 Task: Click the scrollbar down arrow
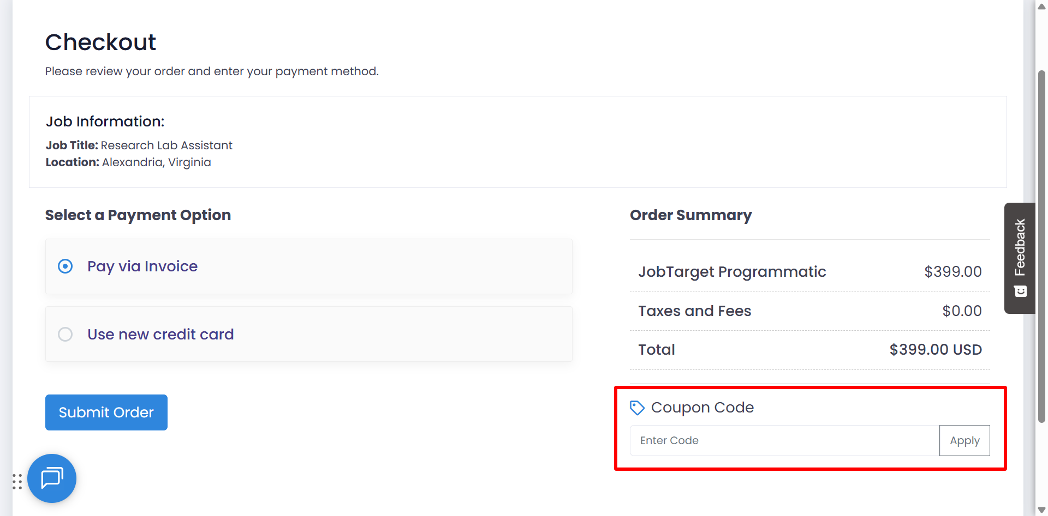pyautogui.click(x=1041, y=510)
